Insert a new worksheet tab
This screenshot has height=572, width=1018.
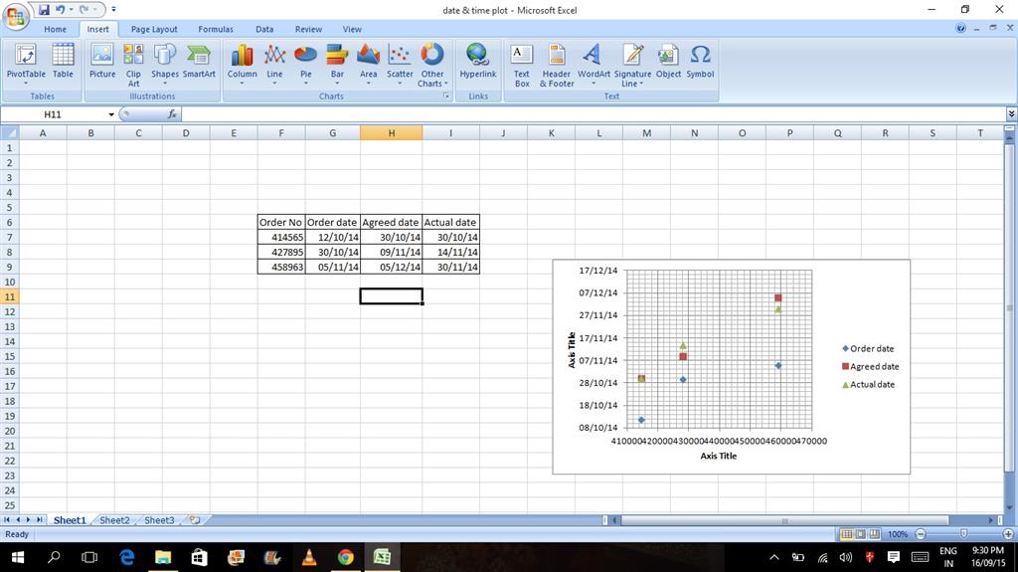(x=194, y=520)
